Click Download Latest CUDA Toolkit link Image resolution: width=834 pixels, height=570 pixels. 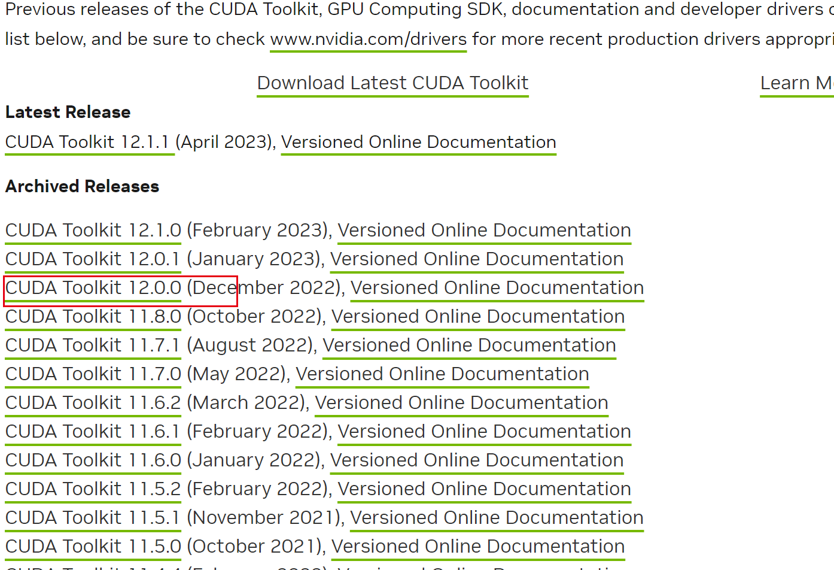393,83
